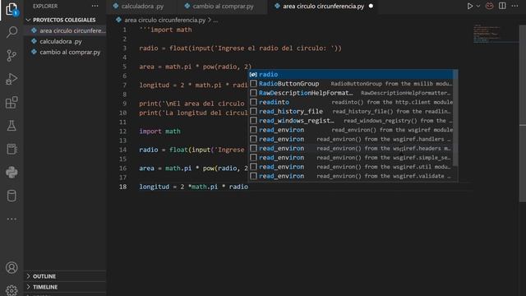Open the Accounts menu
526x296 pixels.
12,267
